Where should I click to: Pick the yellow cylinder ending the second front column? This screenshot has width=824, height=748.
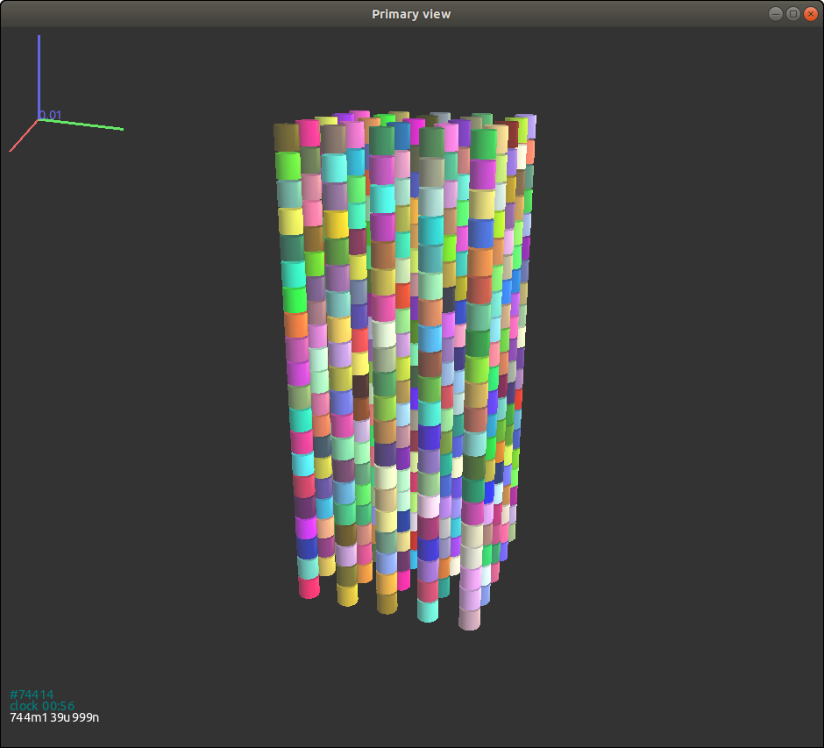pos(348,595)
